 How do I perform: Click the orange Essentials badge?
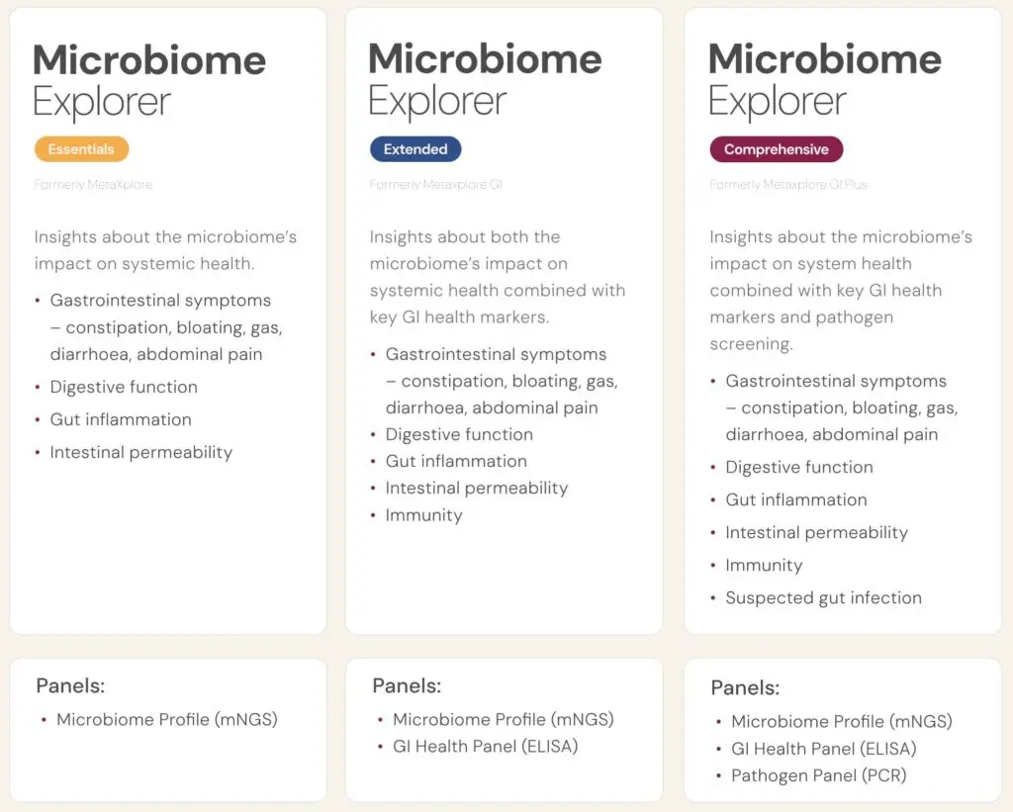(x=81, y=149)
